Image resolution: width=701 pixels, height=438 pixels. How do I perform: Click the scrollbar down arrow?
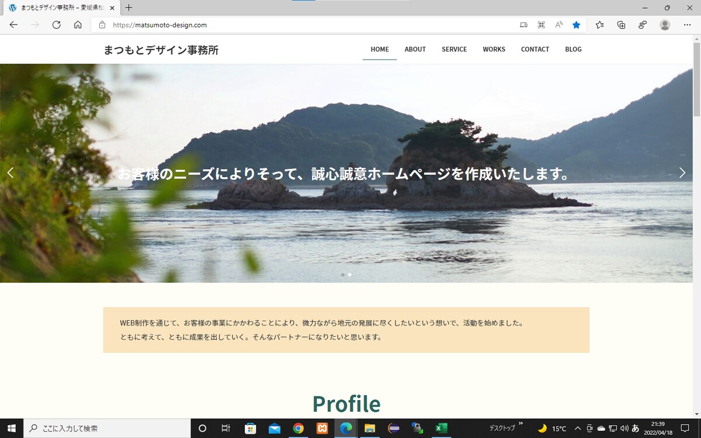pos(696,413)
